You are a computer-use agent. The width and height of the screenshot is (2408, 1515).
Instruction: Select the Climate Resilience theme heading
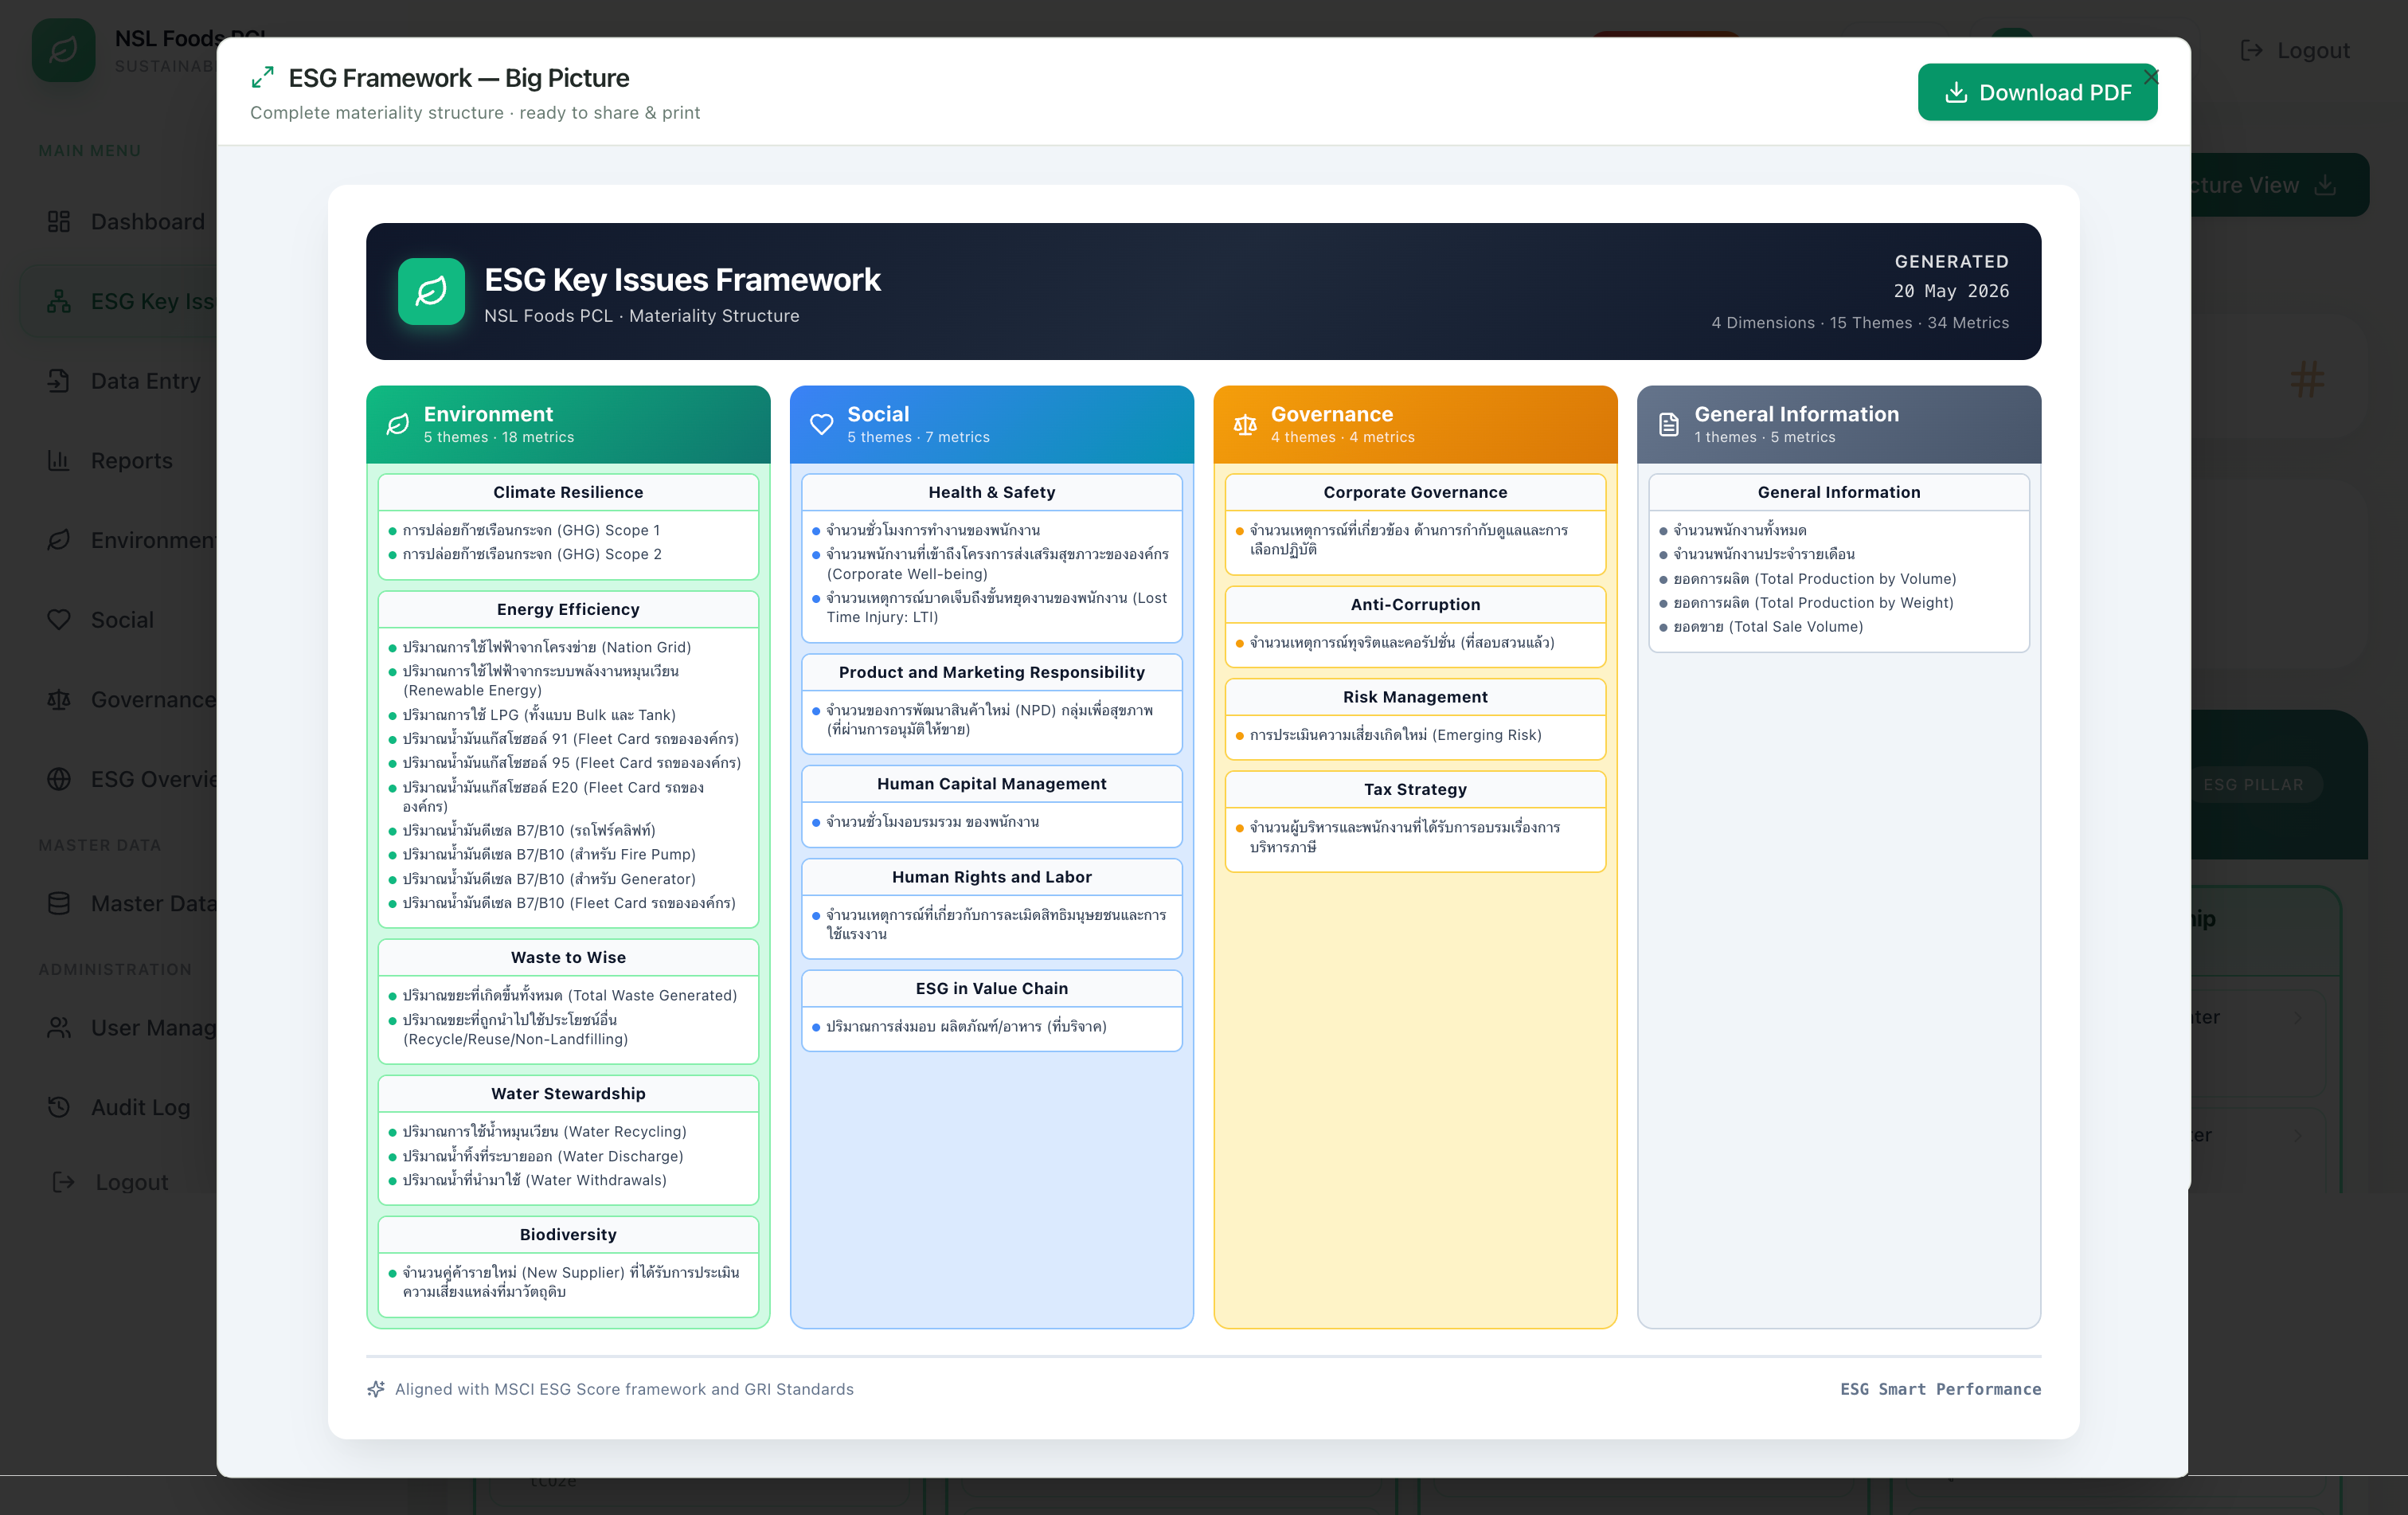568,492
